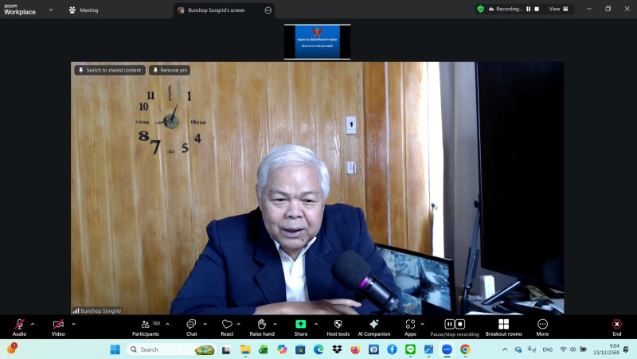Viewport: 637px width, 359px height.
Task: Switch to the Meeting tab
Action: point(83,10)
